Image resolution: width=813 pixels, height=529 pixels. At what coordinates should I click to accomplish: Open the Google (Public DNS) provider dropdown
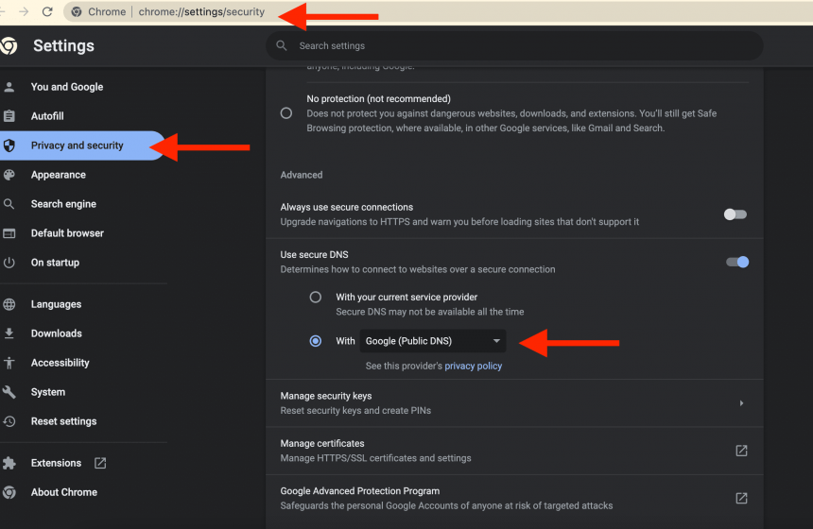point(432,341)
